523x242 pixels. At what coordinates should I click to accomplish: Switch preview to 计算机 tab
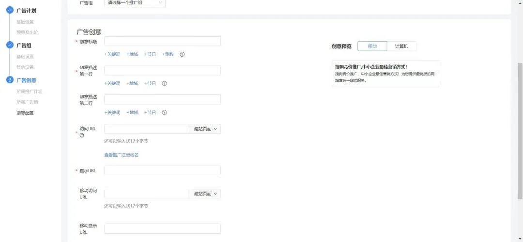coord(401,46)
